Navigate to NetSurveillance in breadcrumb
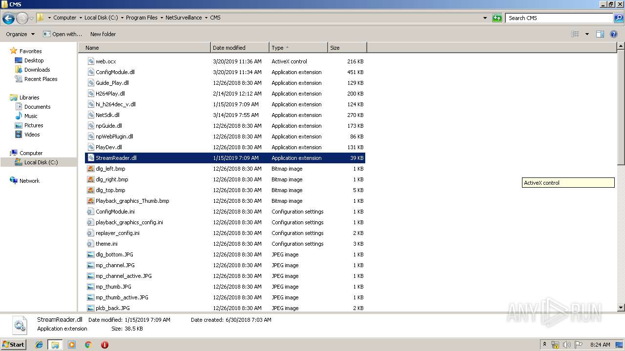 184,18
